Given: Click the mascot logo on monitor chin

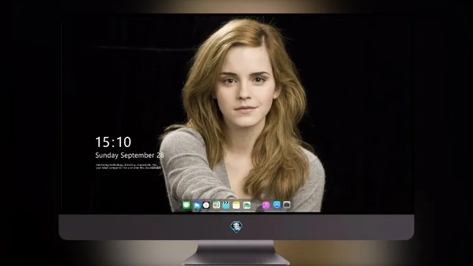Looking at the screenshot, I should tap(237, 227).
